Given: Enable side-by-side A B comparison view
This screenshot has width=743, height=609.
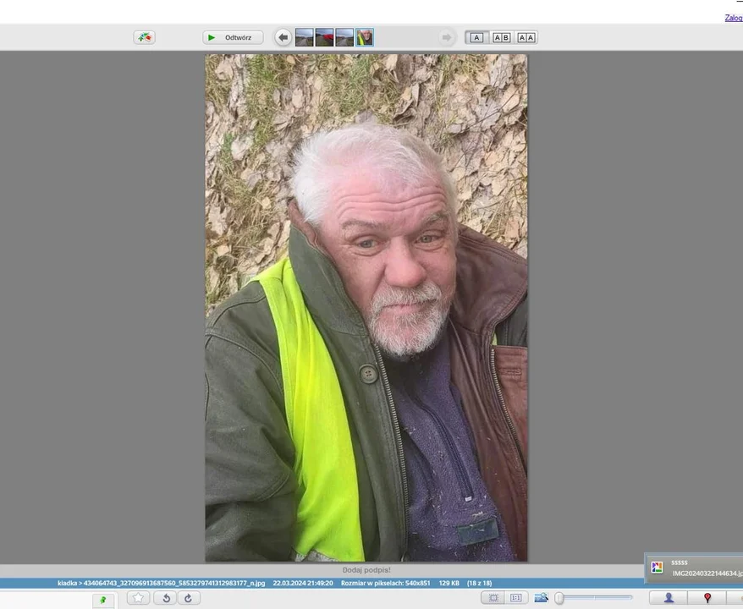Looking at the screenshot, I should pos(501,37).
